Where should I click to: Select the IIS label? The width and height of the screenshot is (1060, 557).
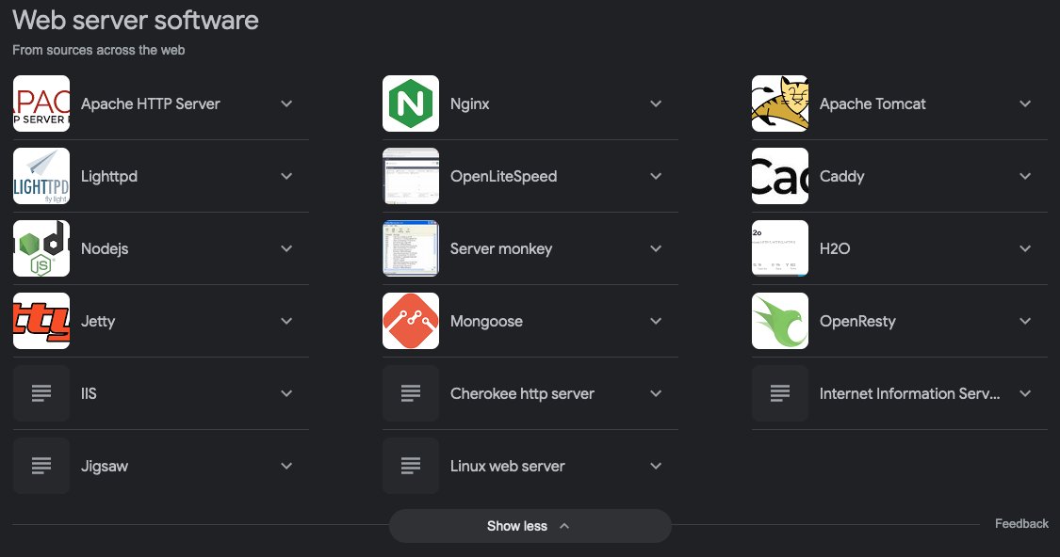pyautogui.click(x=89, y=393)
